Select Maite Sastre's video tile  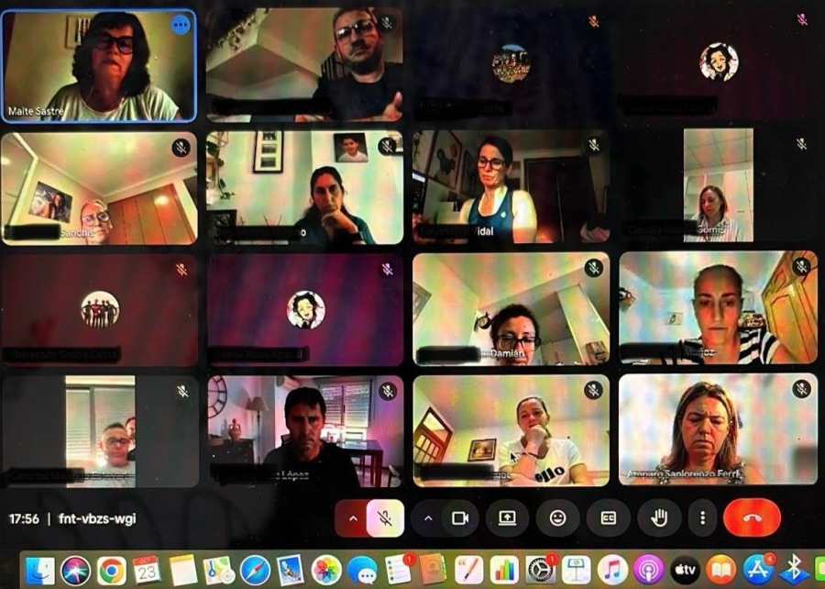pyautogui.click(x=98, y=66)
